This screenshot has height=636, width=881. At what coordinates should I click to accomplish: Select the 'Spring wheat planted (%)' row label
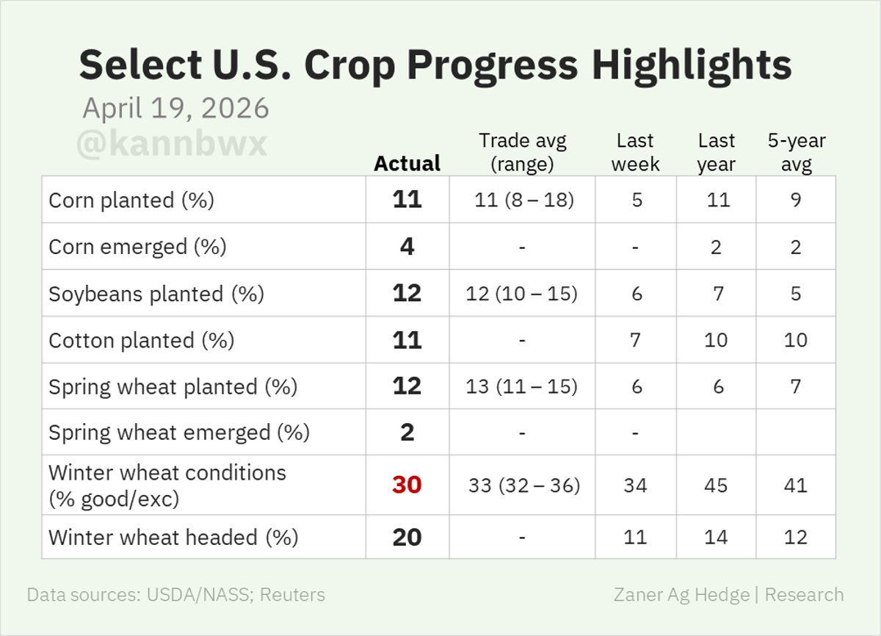[173, 386]
